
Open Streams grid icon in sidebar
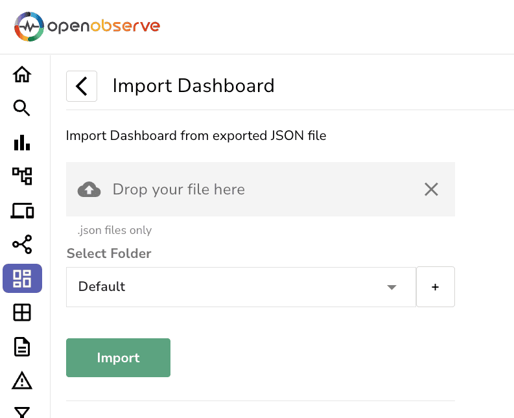22,312
